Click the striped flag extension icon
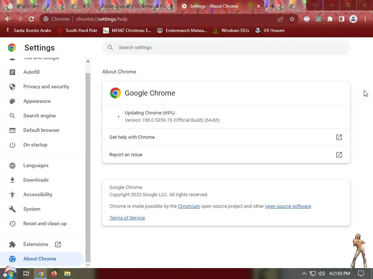Image resolution: width=373 pixels, height=279 pixels. click(307, 19)
